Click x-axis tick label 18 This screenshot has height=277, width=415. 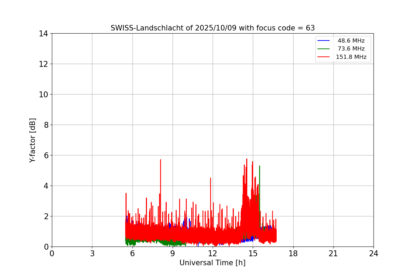pos(293,253)
